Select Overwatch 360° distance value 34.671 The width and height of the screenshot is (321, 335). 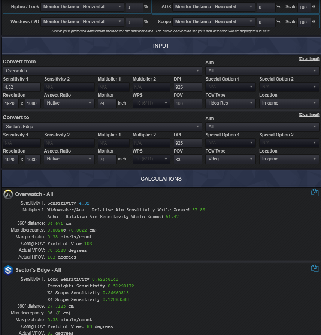55,223
